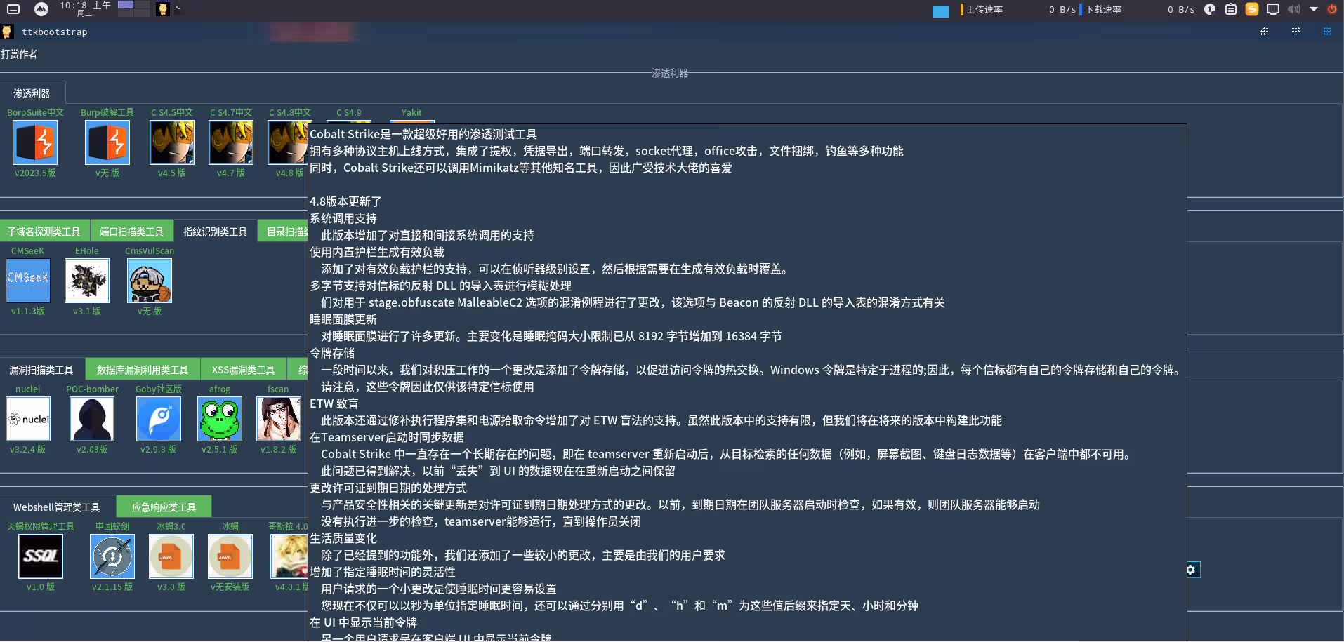
Task: Click the red power button in top panel
Action: (1331, 9)
